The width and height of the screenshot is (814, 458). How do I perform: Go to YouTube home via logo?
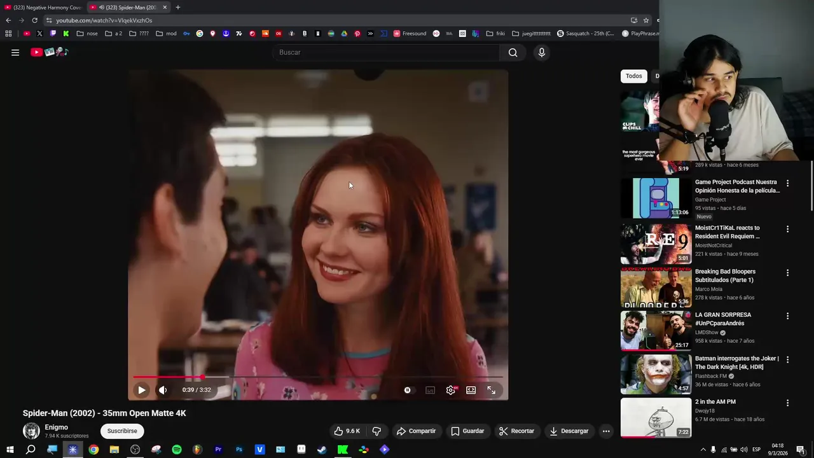(50, 52)
